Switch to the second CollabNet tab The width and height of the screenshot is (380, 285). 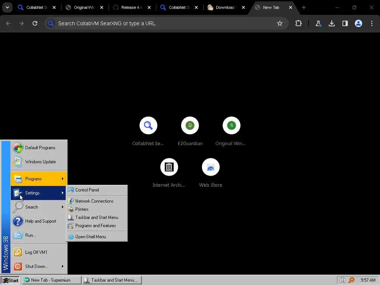pyautogui.click(x=179, y=7)
